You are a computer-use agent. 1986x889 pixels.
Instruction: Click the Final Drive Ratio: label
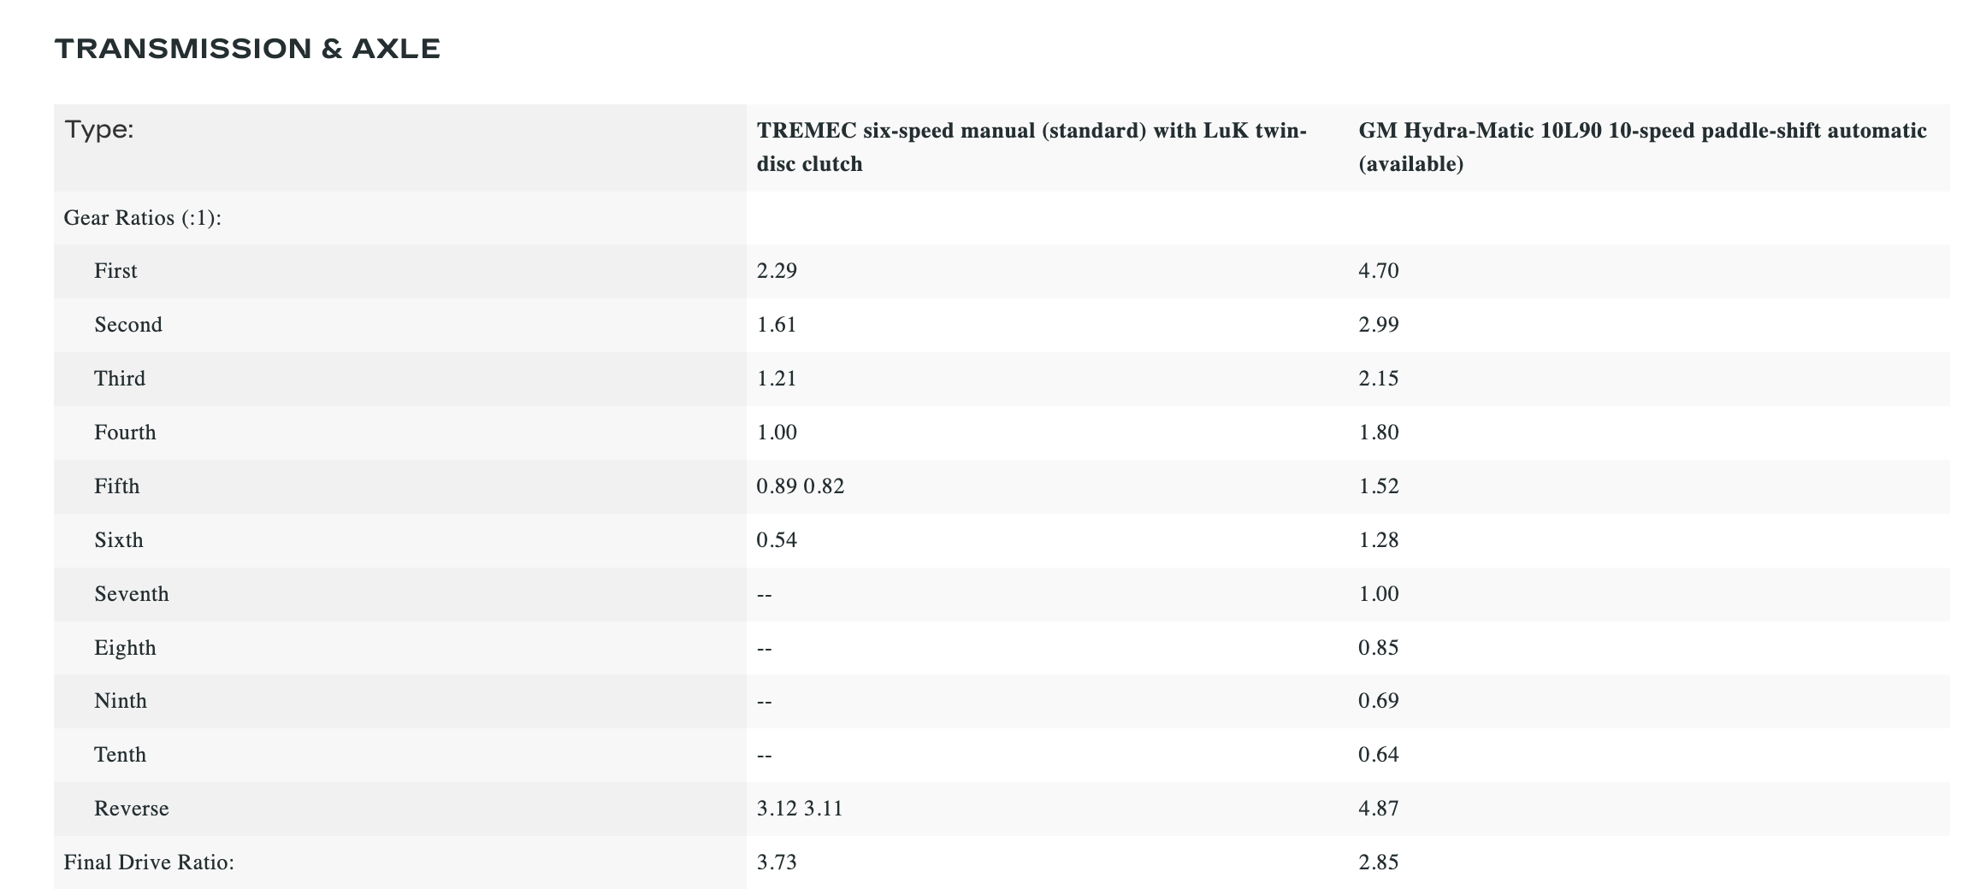[149, 863]
